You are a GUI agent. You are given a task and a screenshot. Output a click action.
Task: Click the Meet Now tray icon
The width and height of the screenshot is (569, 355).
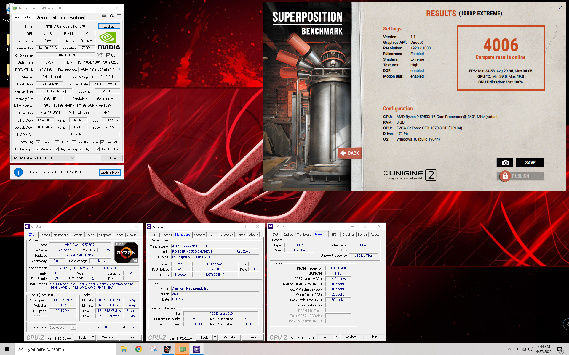[517, 349]
